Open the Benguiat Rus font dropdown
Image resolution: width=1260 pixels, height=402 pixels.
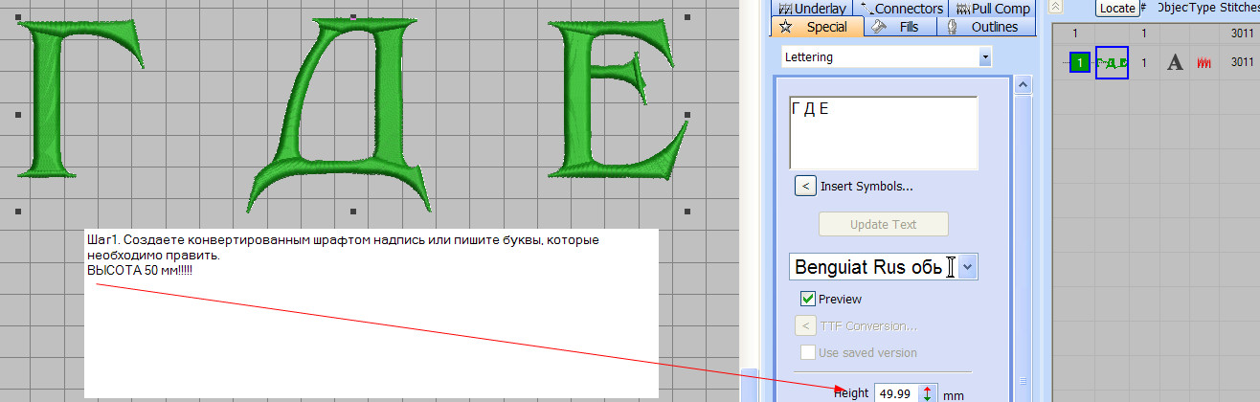coord(968,267)
